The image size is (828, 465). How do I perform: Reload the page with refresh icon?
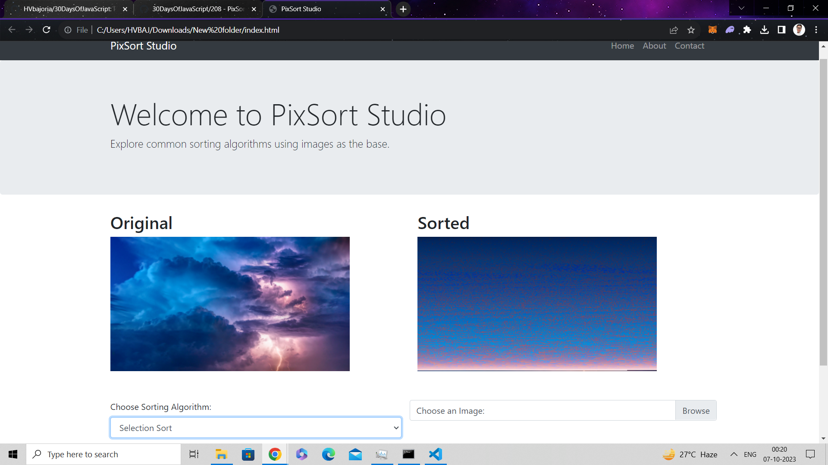(47, 30)
